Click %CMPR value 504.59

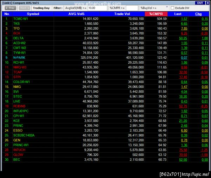pos(162,19)
